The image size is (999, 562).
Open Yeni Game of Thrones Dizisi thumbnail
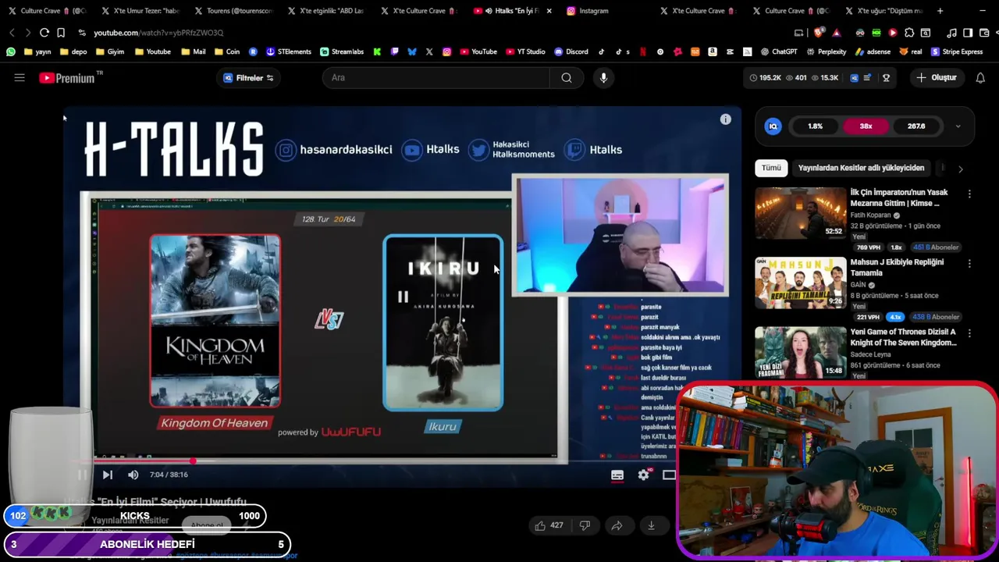[800, 353]
